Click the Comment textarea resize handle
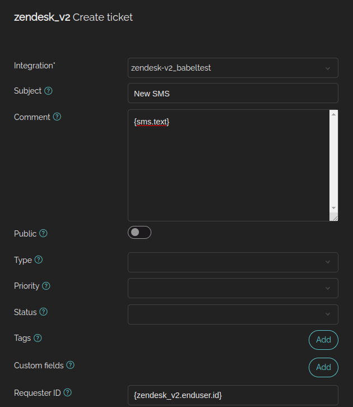 (334, 217)
